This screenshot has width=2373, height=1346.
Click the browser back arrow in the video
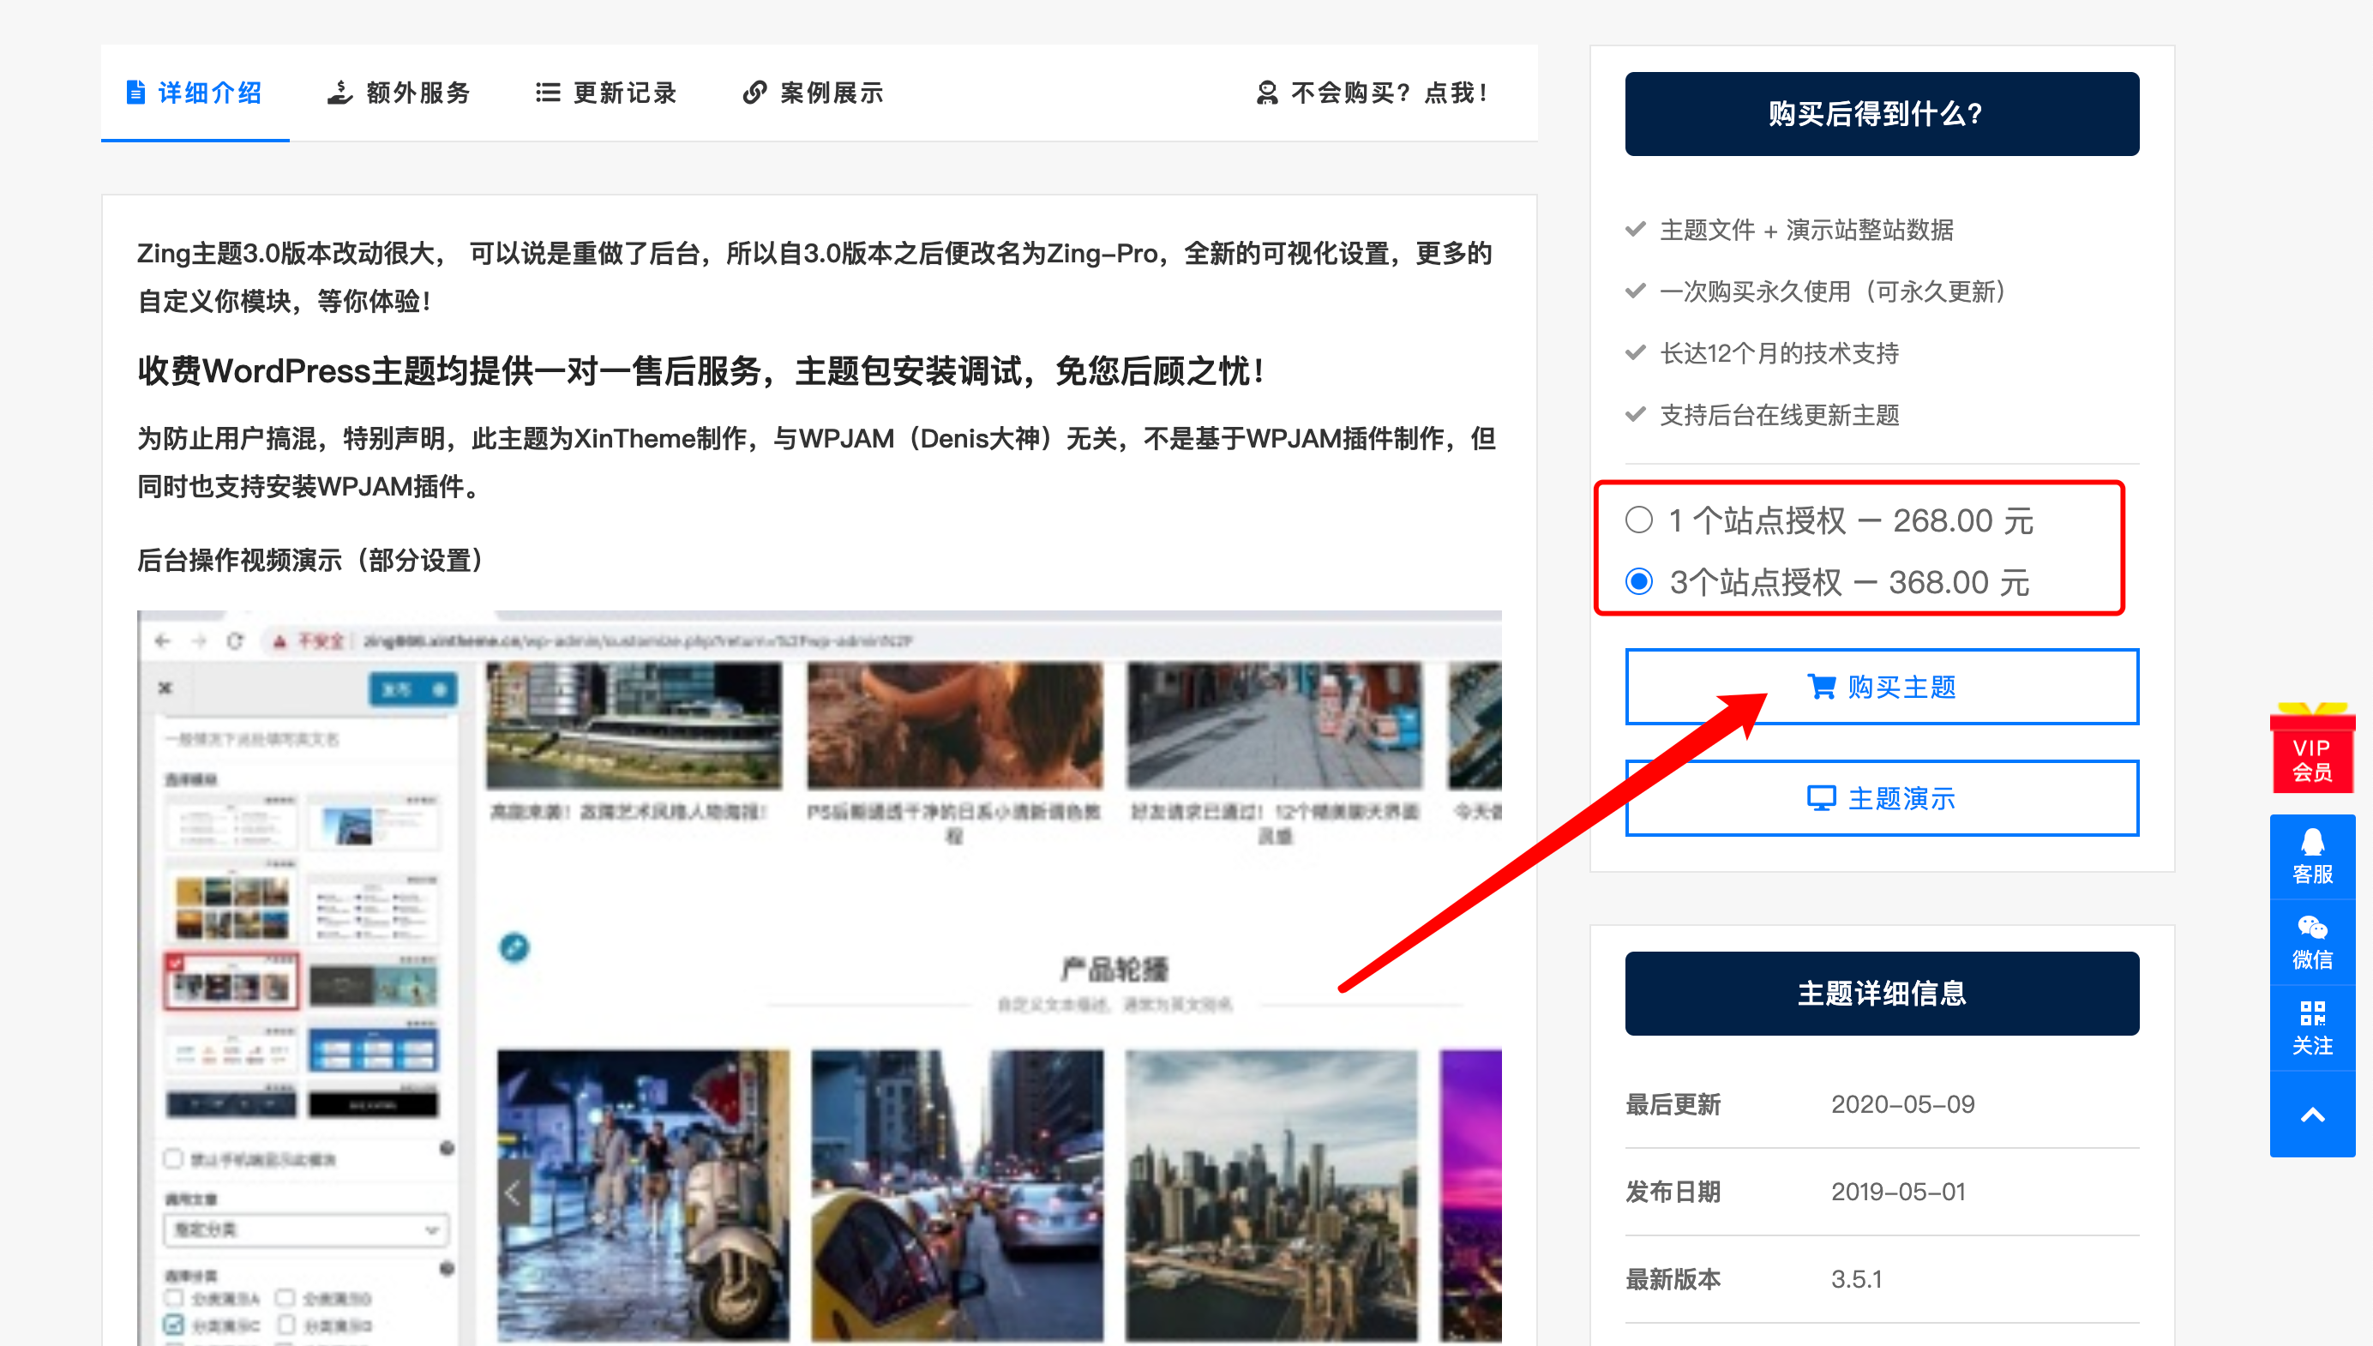coord(163,640)
